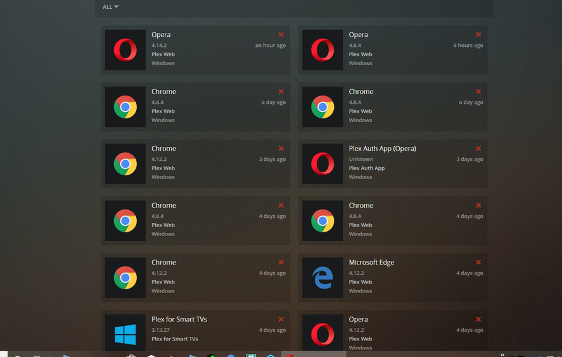The height and width of the screenshot is (357, 562).
Task: Click the '6 hours ago' timestamp
Action: click(468, 46)
